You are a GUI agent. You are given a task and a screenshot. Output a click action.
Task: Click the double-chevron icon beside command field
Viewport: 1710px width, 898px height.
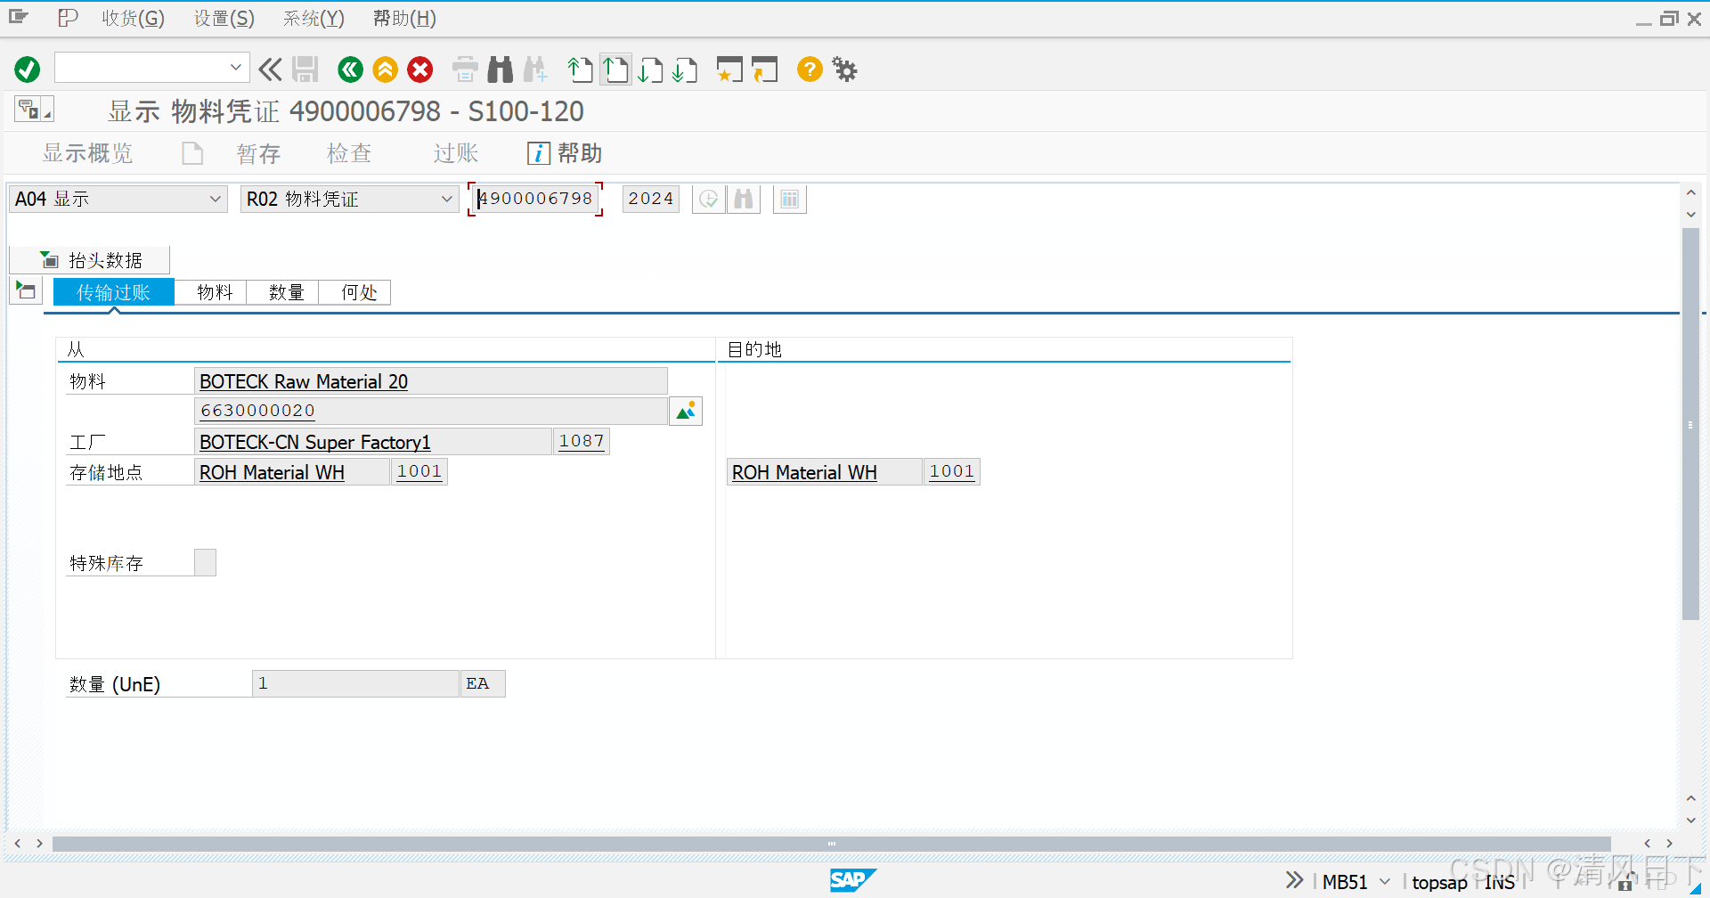coord(270,69)
